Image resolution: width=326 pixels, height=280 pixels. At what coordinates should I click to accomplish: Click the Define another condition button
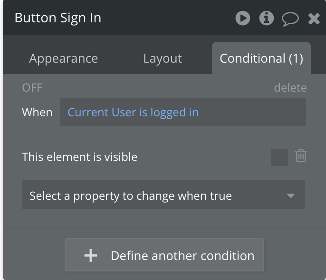164,255
